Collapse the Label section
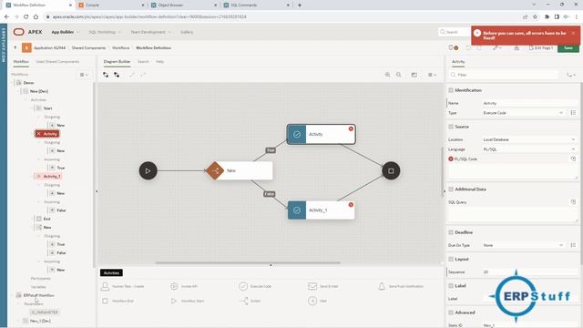 click(451, 286)
